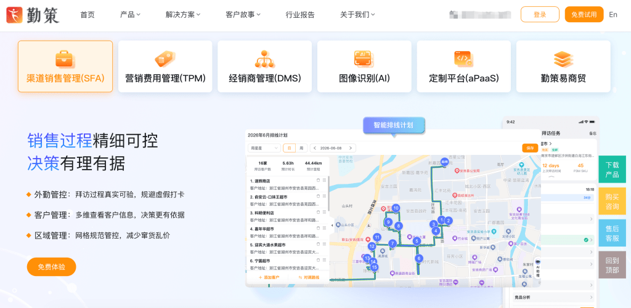Click the 智能排线计划 tooltip label
This screenshot has height=308, width=631.
pyautogui.click(x=394, y=125)
